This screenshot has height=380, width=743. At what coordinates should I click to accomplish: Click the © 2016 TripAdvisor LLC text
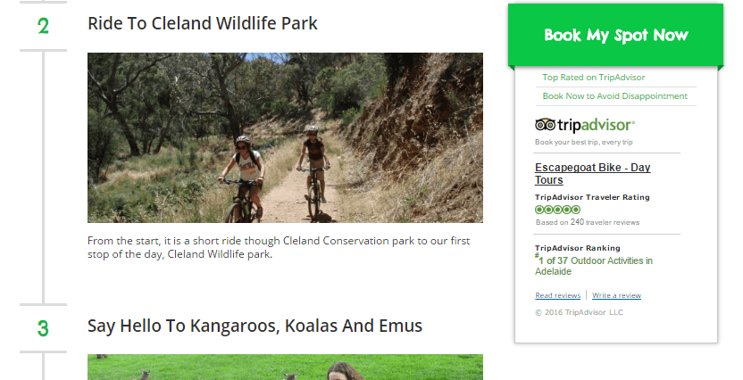(x=579, y=312)
